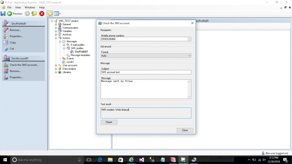Expand the E-mail profiles node

[x=64, y=45]
